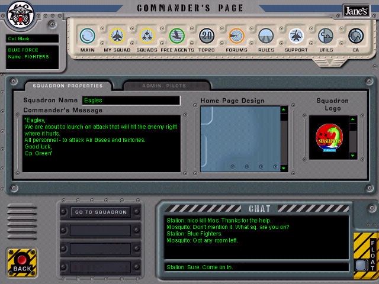
Task: Open the Rules icon
Action: [266, 36]
